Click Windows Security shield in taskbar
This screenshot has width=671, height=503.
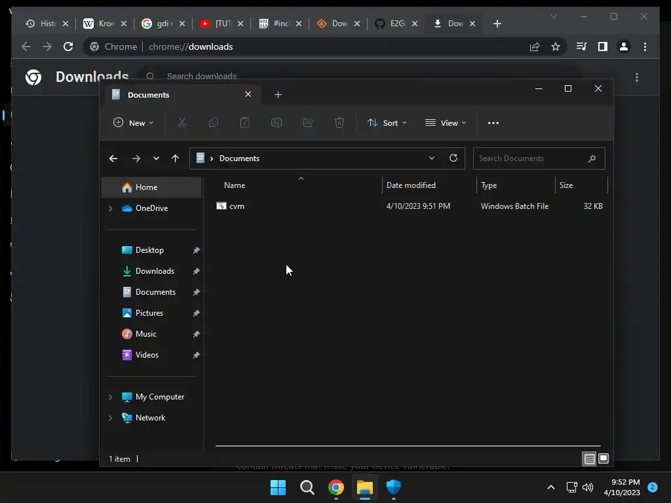click(394, 487)
